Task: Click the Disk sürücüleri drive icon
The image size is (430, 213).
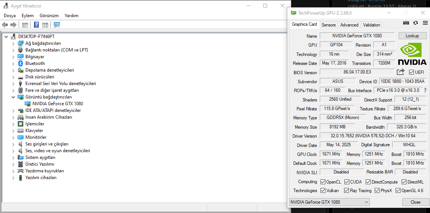Action: tap(20, 77)
